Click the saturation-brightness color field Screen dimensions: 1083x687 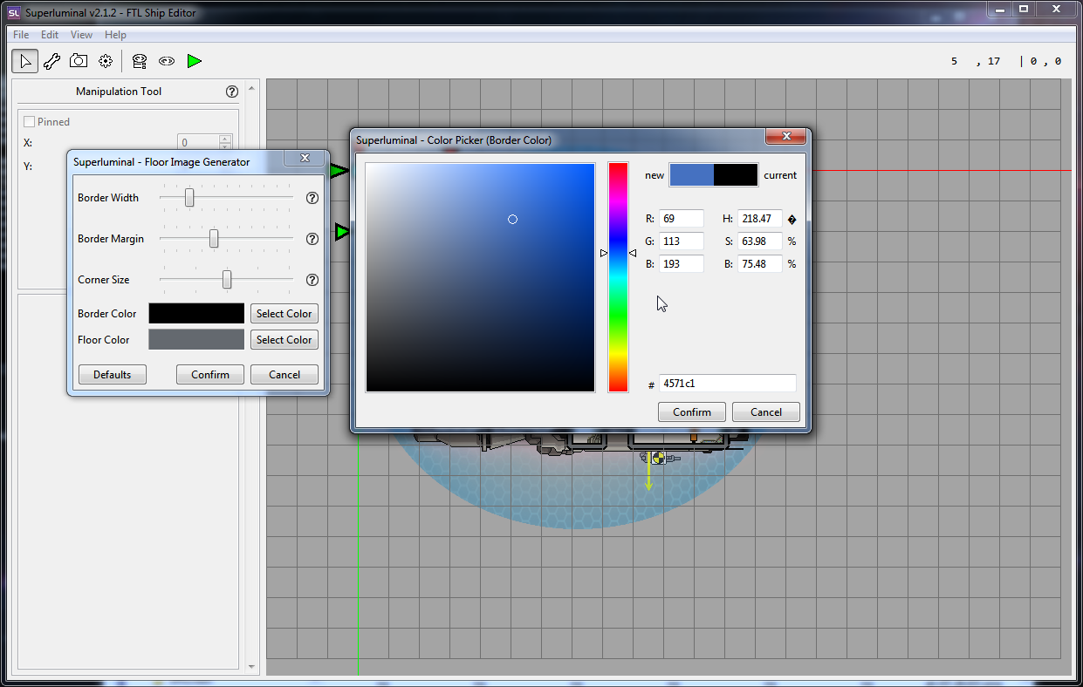pyautogui.click(x=480, y=277)
